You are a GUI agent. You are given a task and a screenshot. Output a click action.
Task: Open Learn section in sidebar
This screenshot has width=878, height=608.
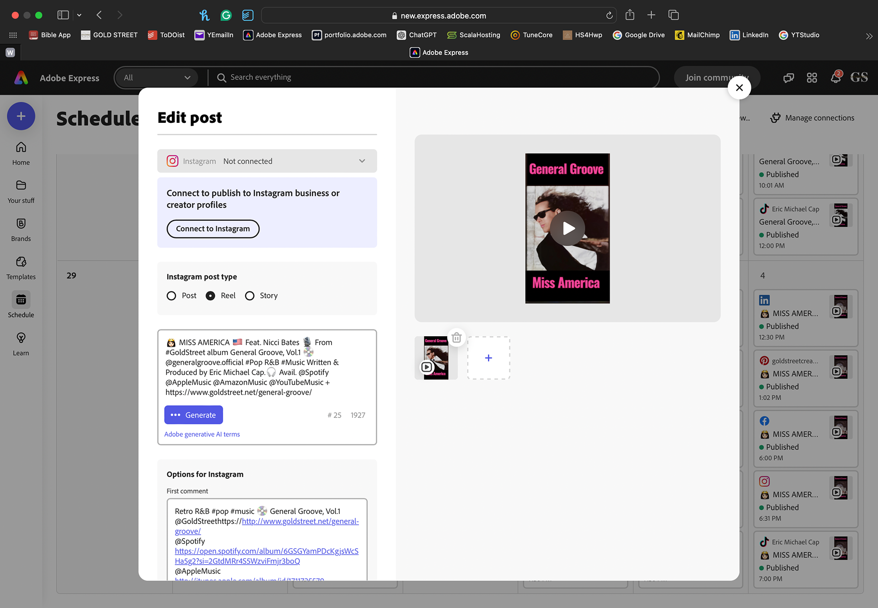21,344
